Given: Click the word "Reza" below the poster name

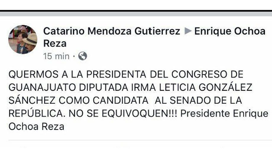Looking at the screenshot, I should 55,43.
